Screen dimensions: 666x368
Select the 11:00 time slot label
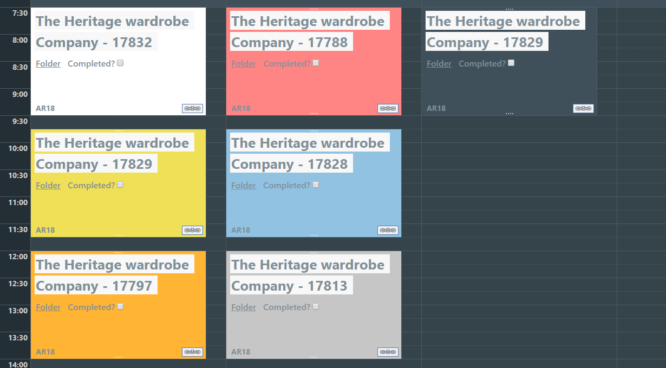tap(17, 202)
